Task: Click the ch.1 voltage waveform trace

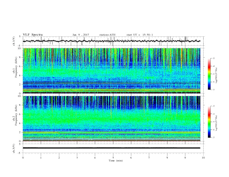Action: 111,41
